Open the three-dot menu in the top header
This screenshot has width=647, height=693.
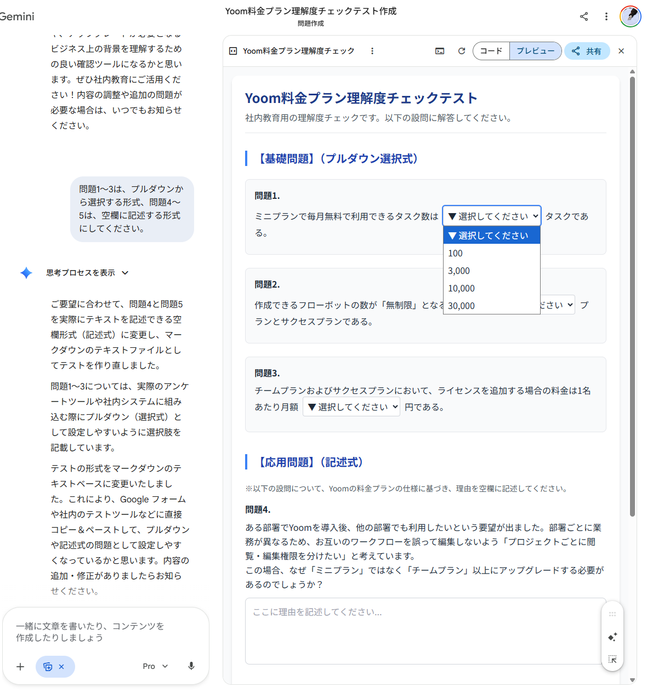(606, 16)
